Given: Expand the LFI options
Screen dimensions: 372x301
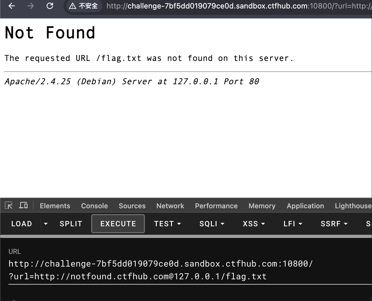Looking at the screenshot, I should click(293, 224).
